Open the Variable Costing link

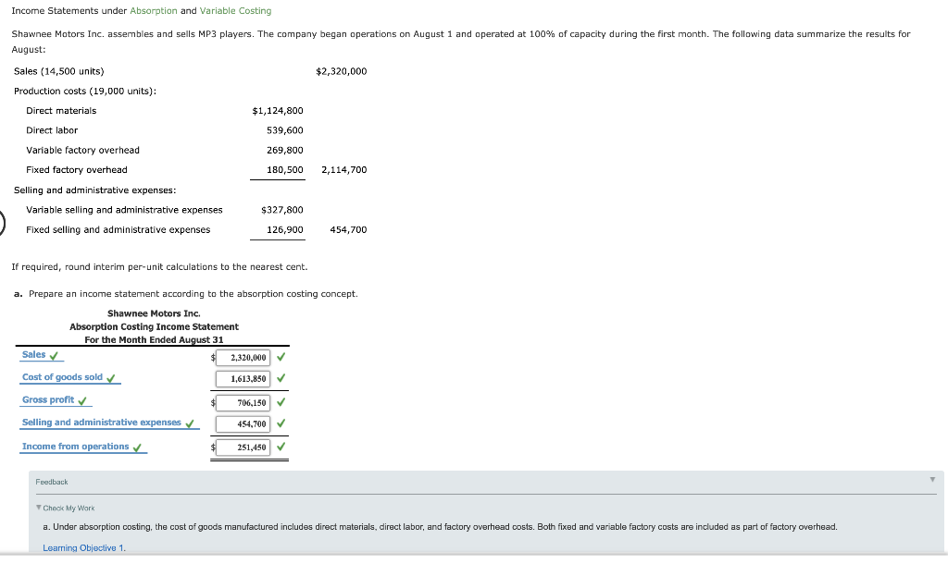click(235, 11)
